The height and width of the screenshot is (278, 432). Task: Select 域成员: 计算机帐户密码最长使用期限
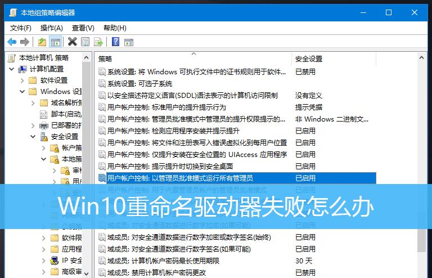pyautogui.click(x=163, y=261)
